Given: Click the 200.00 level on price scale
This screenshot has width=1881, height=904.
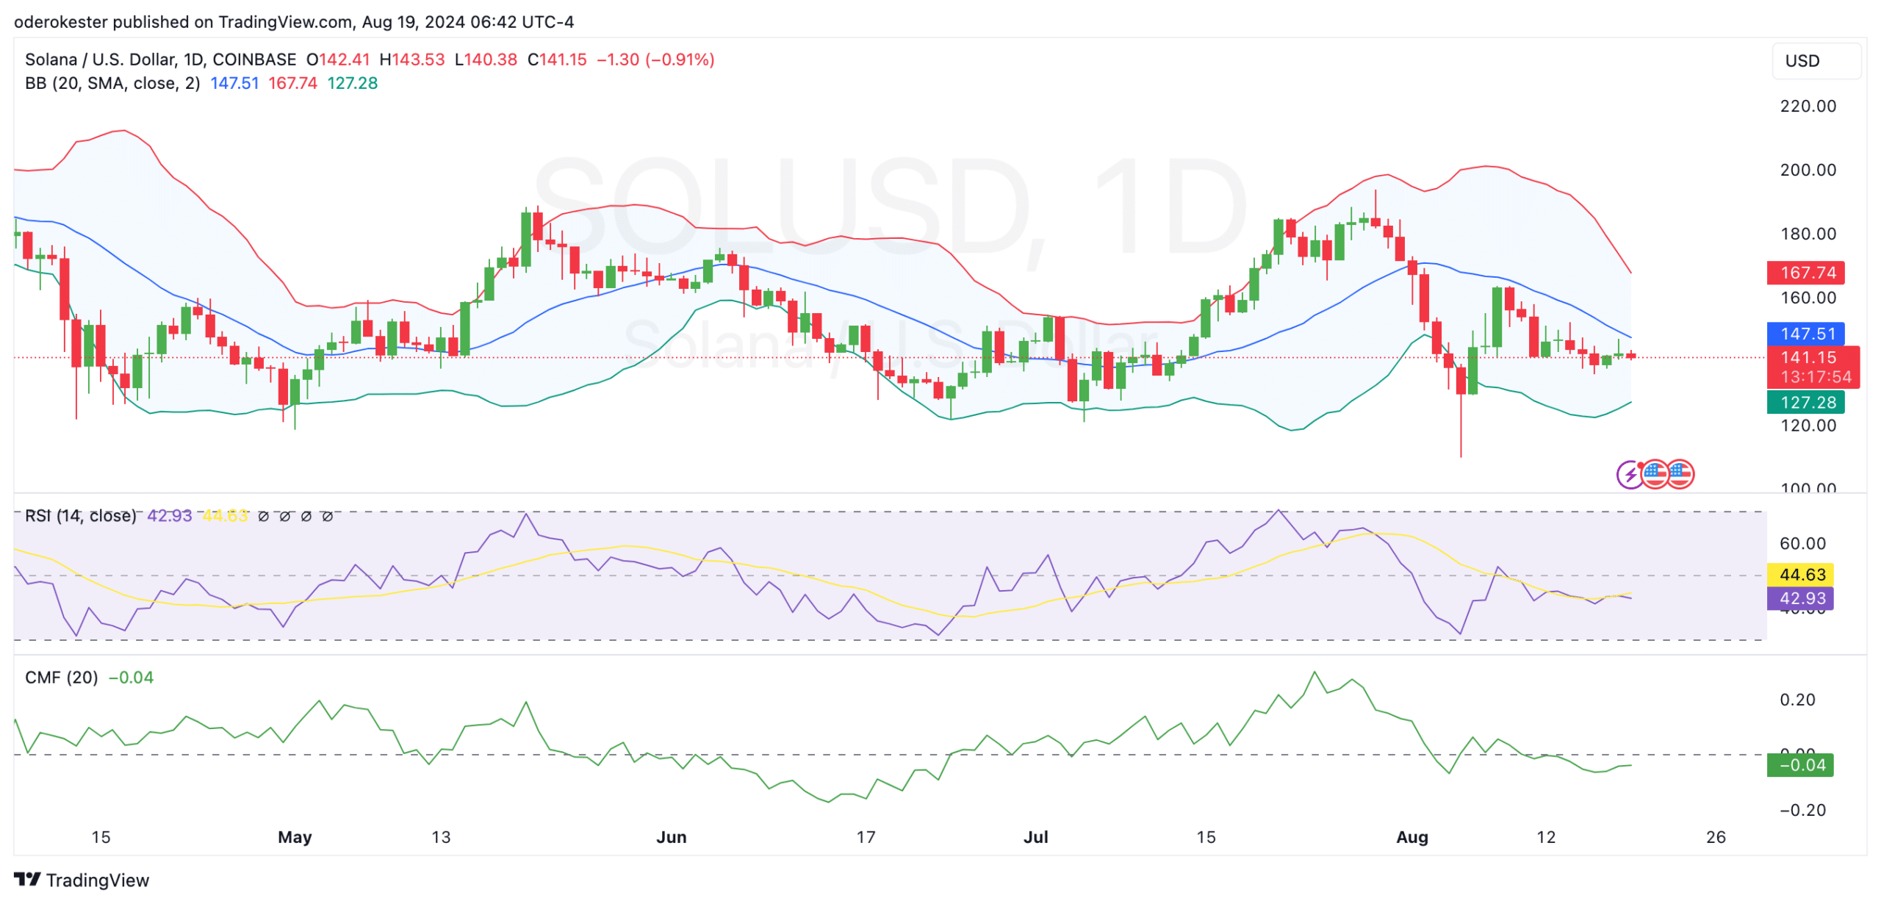Looking at the screenshot, I should (x=1807, y=170).
